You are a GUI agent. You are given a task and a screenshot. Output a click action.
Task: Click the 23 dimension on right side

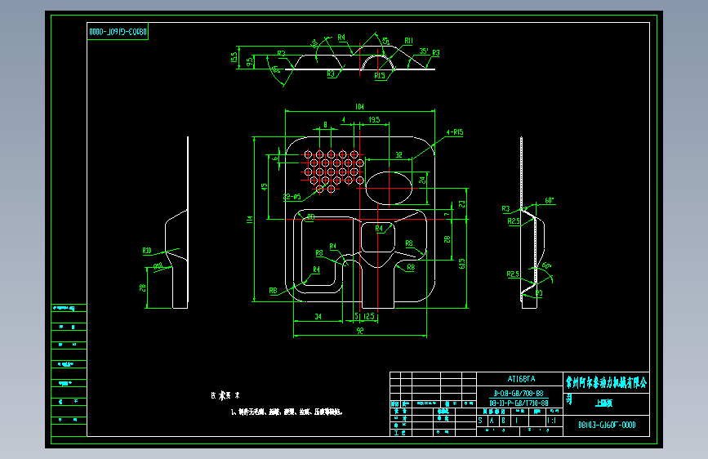pyautogui.click(x=461, y=203)
